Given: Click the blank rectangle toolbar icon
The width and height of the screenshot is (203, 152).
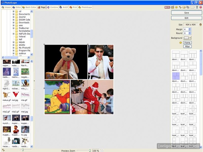Looking at the screenshot, I should (192, 7).
